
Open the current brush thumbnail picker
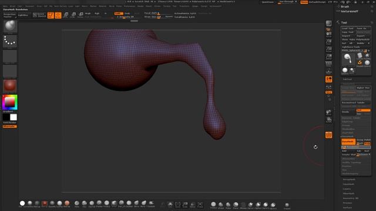point(10,26)
